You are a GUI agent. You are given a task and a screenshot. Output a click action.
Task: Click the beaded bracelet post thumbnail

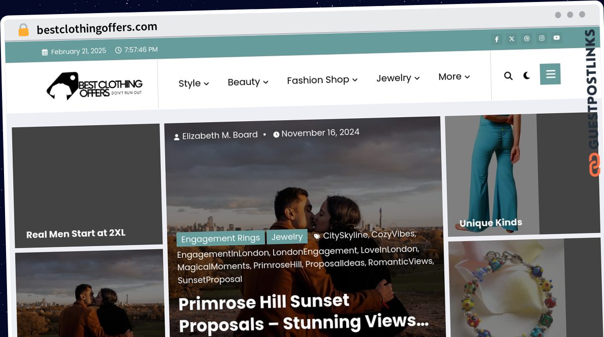tap(506, 289)
